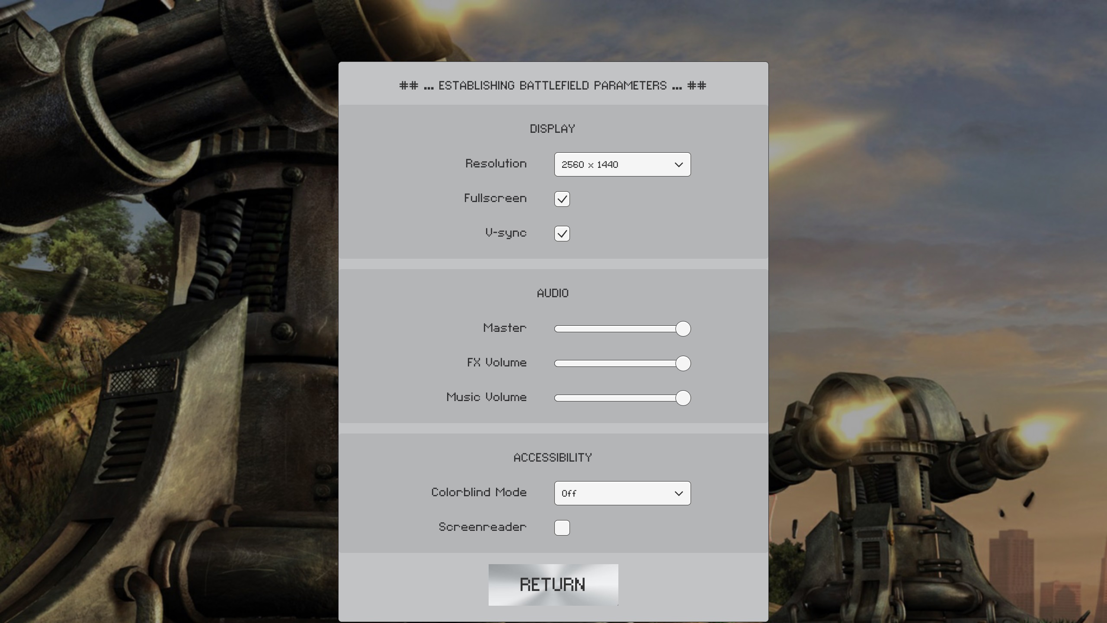Click the Screenreader label text
Screen dimensions: 1107x623
pos(482,527)
